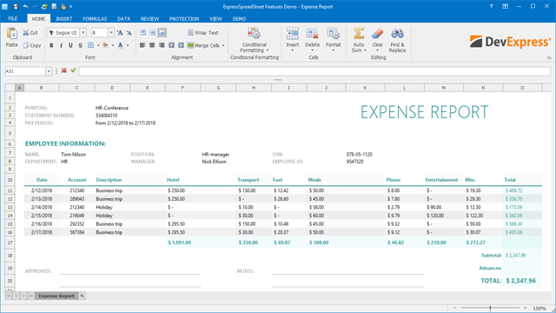Switch to the INSERT ribbon tab

click(63, 19)
